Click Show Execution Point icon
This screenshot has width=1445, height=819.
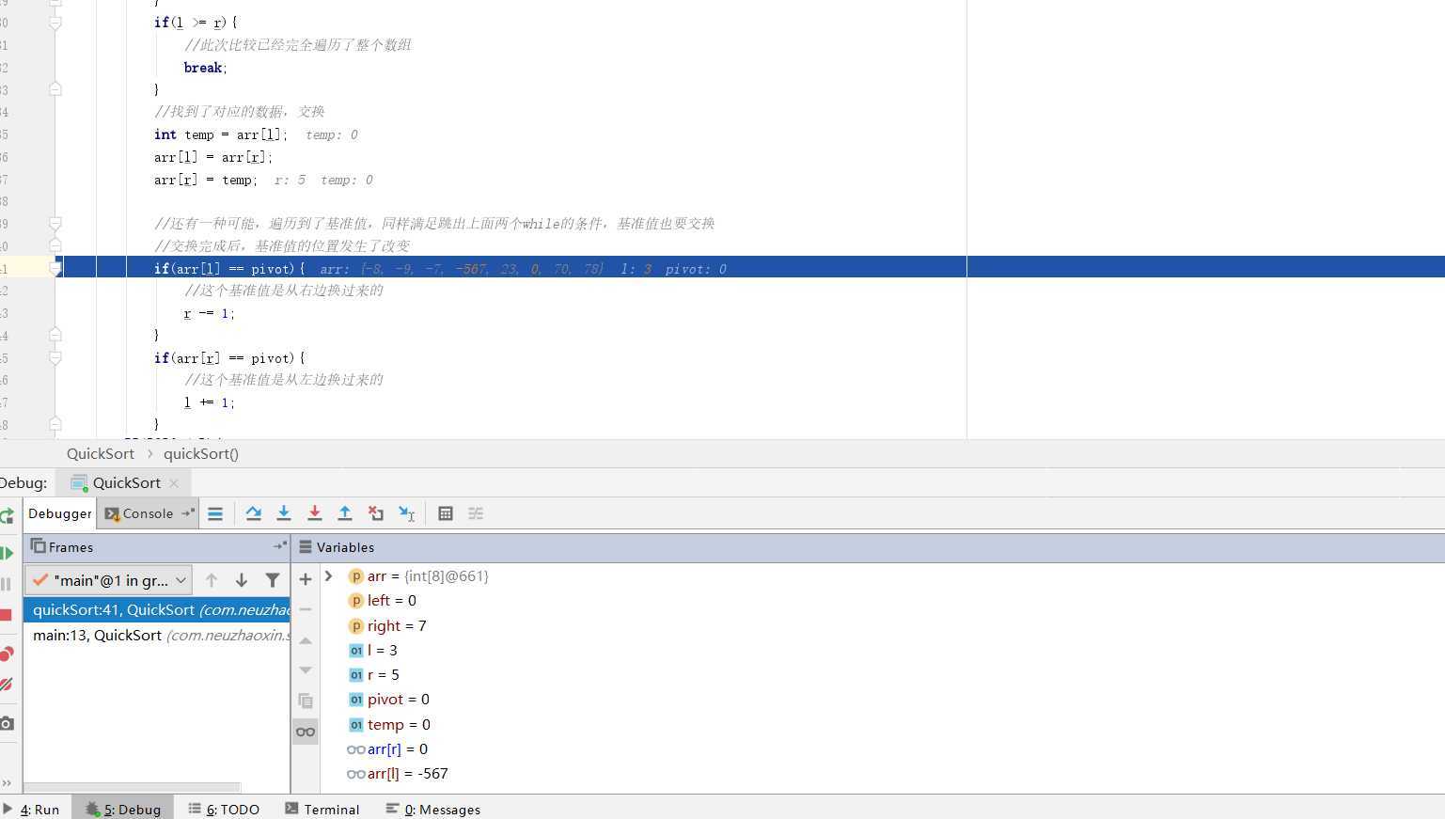pos(215,513)
